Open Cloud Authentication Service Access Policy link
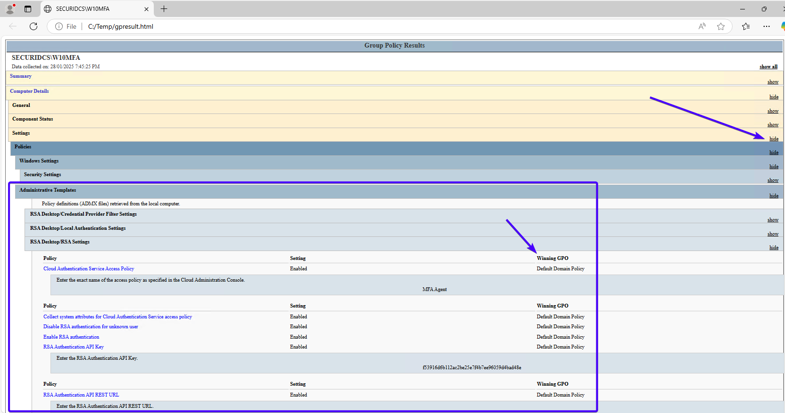 (89, 269)
